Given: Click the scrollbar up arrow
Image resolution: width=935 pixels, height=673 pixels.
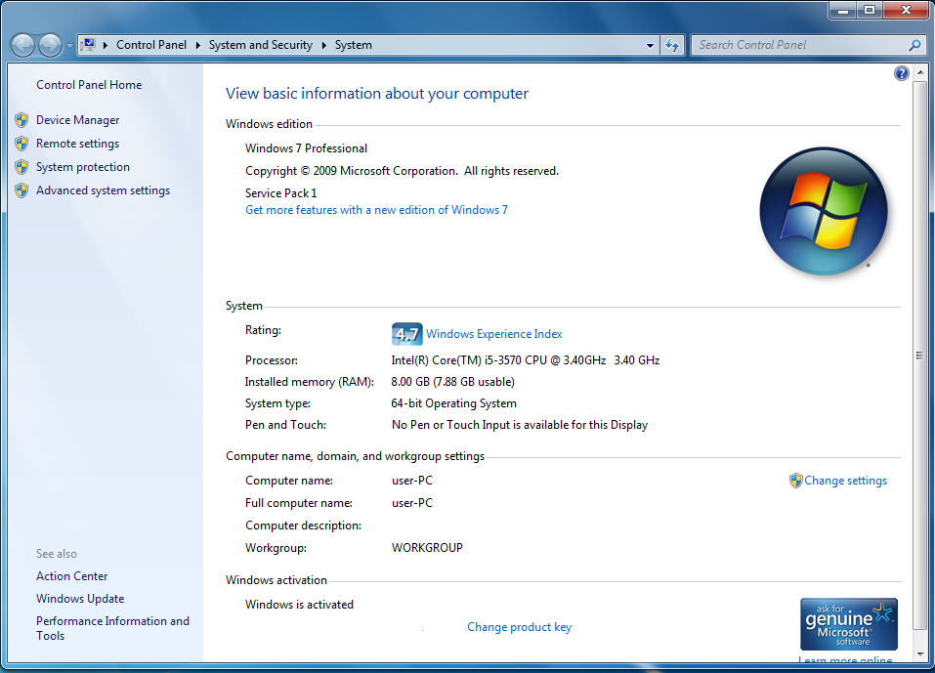Looking at the screenshot, I should pos(920,72).
